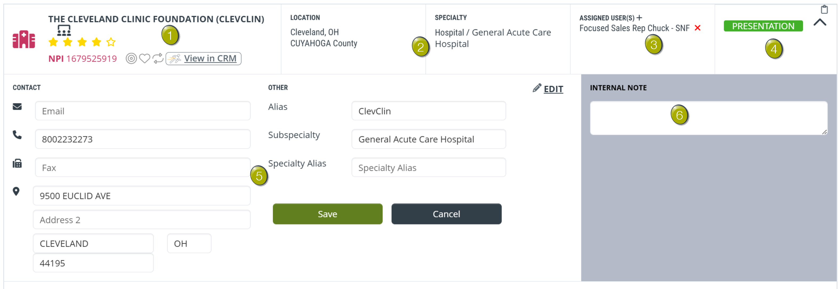Viewport: 840px width, 289px height.
Task: Collapse the record with the up chevron
Action: 820,22
